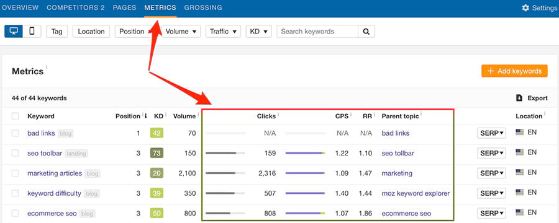Switch to desktop view icon
This screenshot has width=559, height=223.
coord(14,32)
